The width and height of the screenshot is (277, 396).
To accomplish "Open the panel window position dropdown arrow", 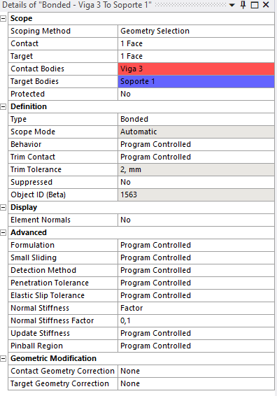I will [x=232, y=5].
